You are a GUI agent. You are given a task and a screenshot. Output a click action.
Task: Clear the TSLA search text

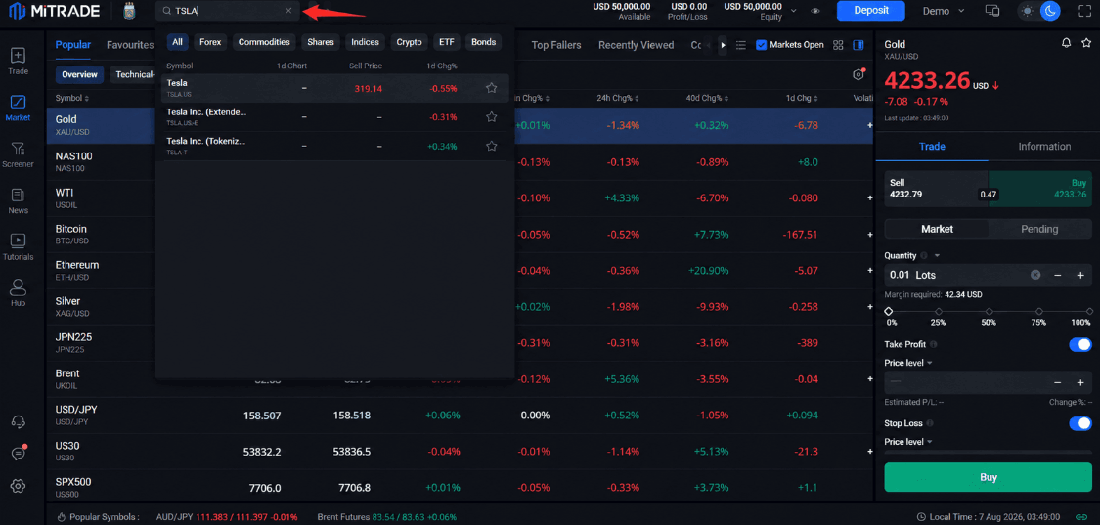tap(288, 11)
